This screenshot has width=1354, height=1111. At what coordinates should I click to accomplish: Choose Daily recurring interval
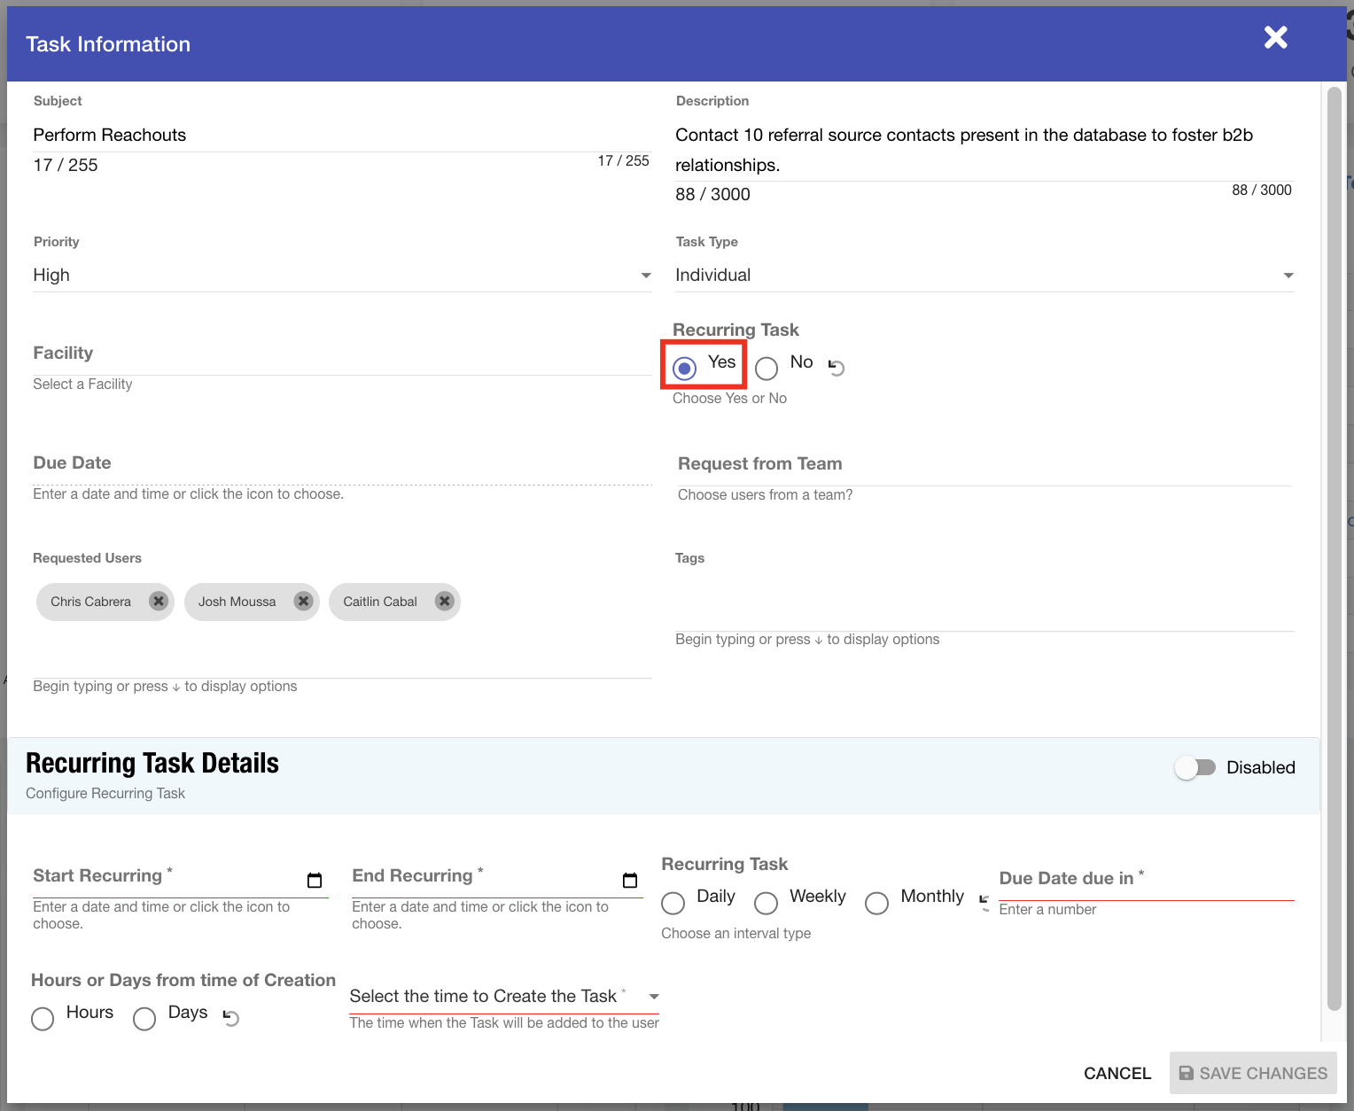point(673,903)
